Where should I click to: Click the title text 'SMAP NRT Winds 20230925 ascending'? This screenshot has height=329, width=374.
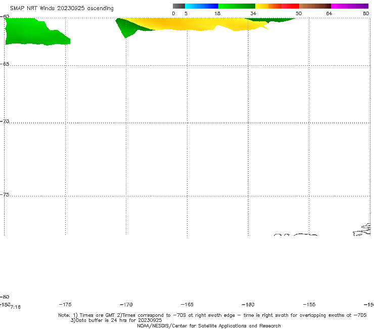point(62,8)
